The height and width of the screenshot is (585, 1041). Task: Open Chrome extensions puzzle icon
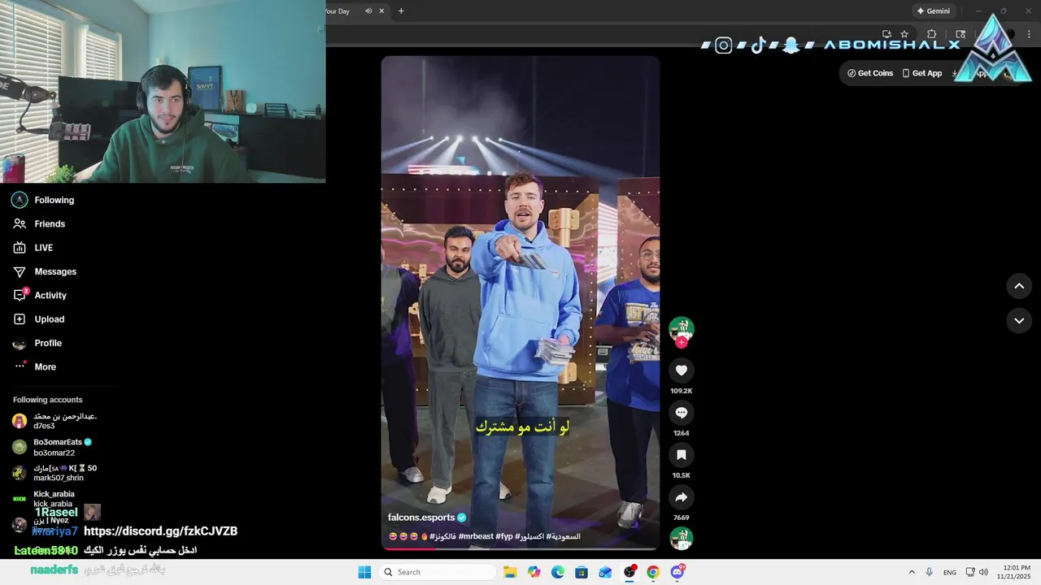tap(932, 34)
